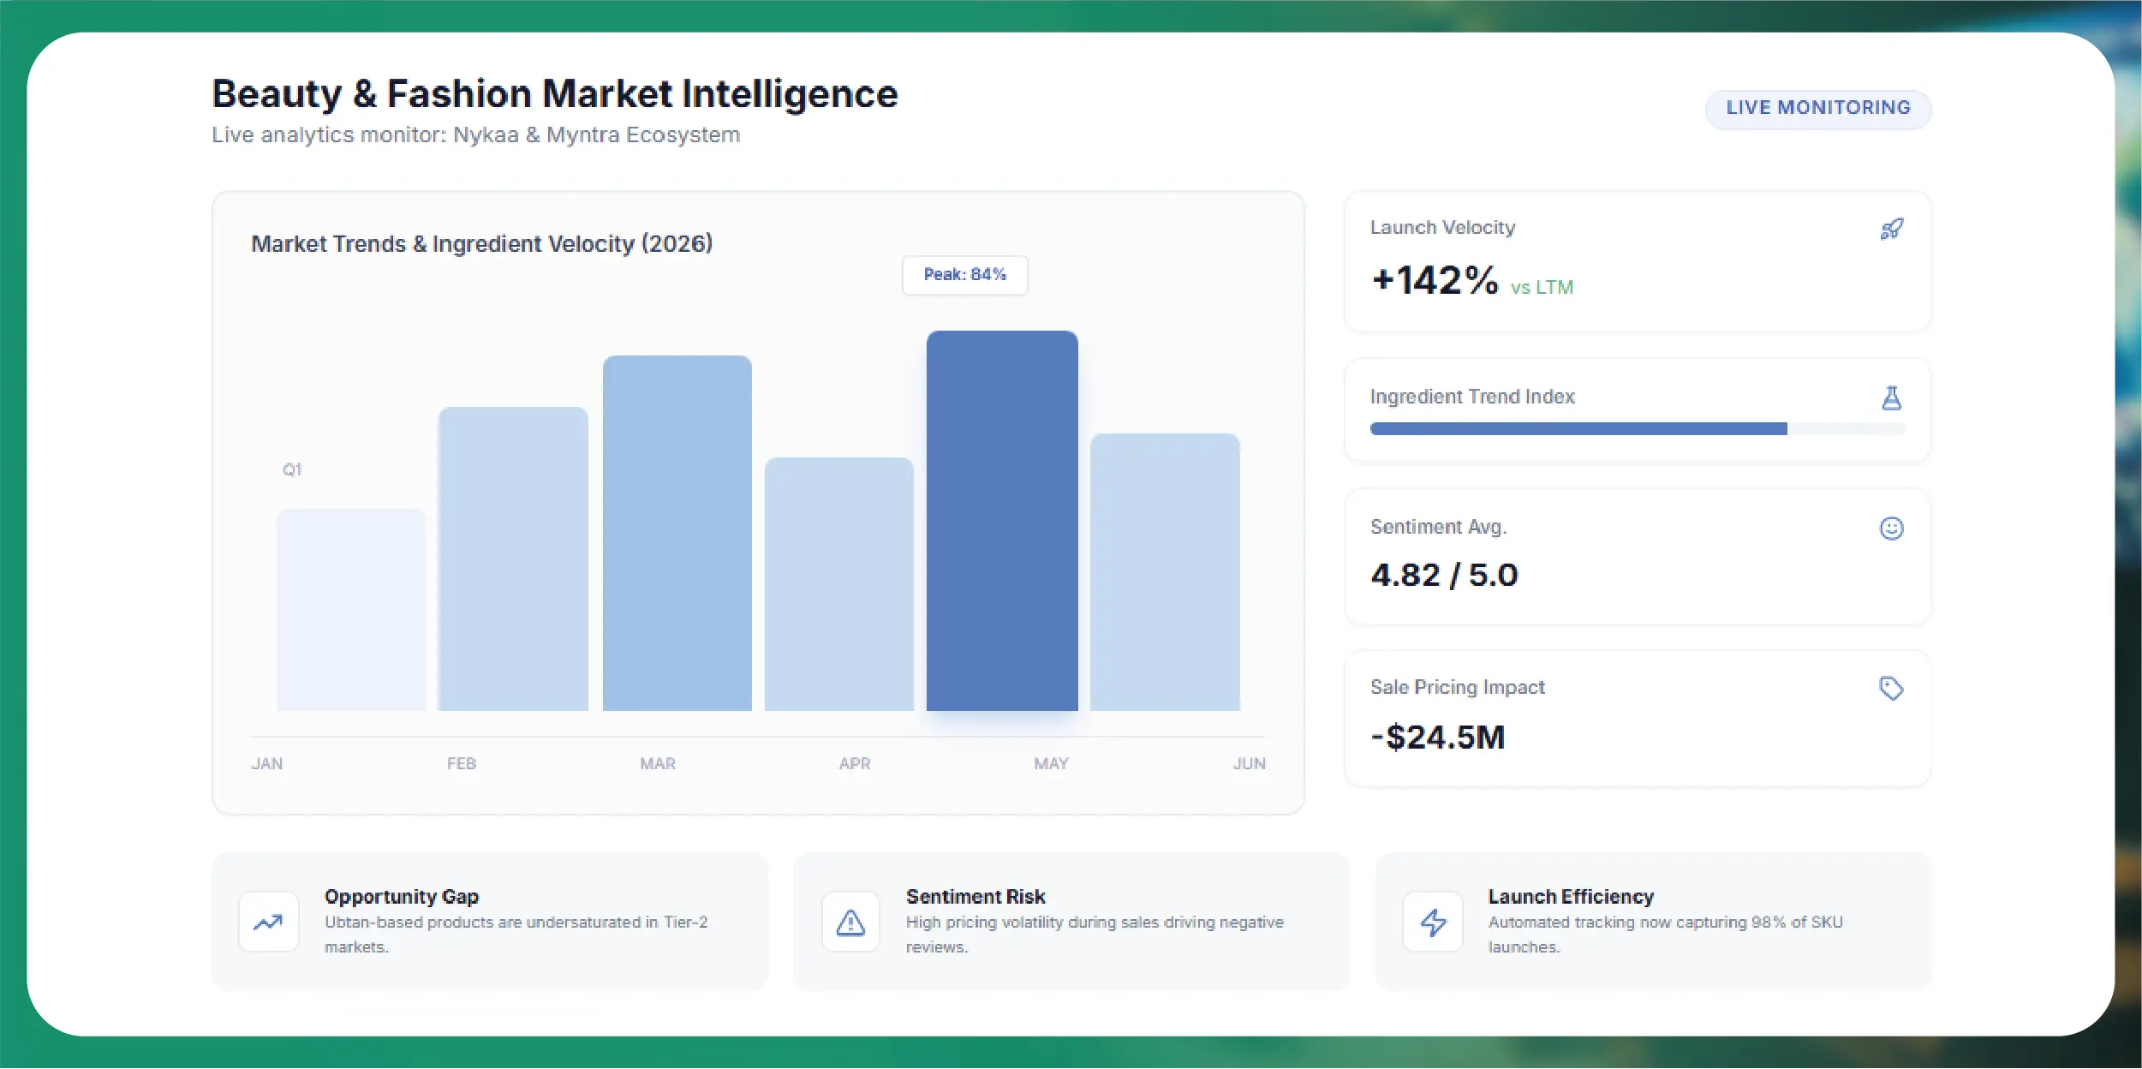Click the JUN month axis label
Viewport: 2142px width, 1069px height.
coord(1249,763)
